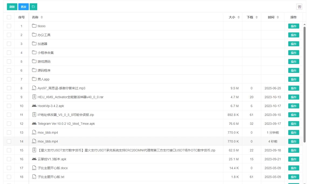Check the checkbox for the Telegram apk row
Viewport: 312px width, 184px height.
(x=9, y=123)
